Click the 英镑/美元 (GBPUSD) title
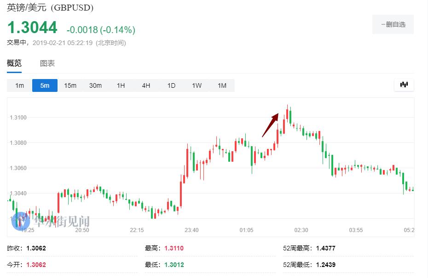 tap(50, 8)
